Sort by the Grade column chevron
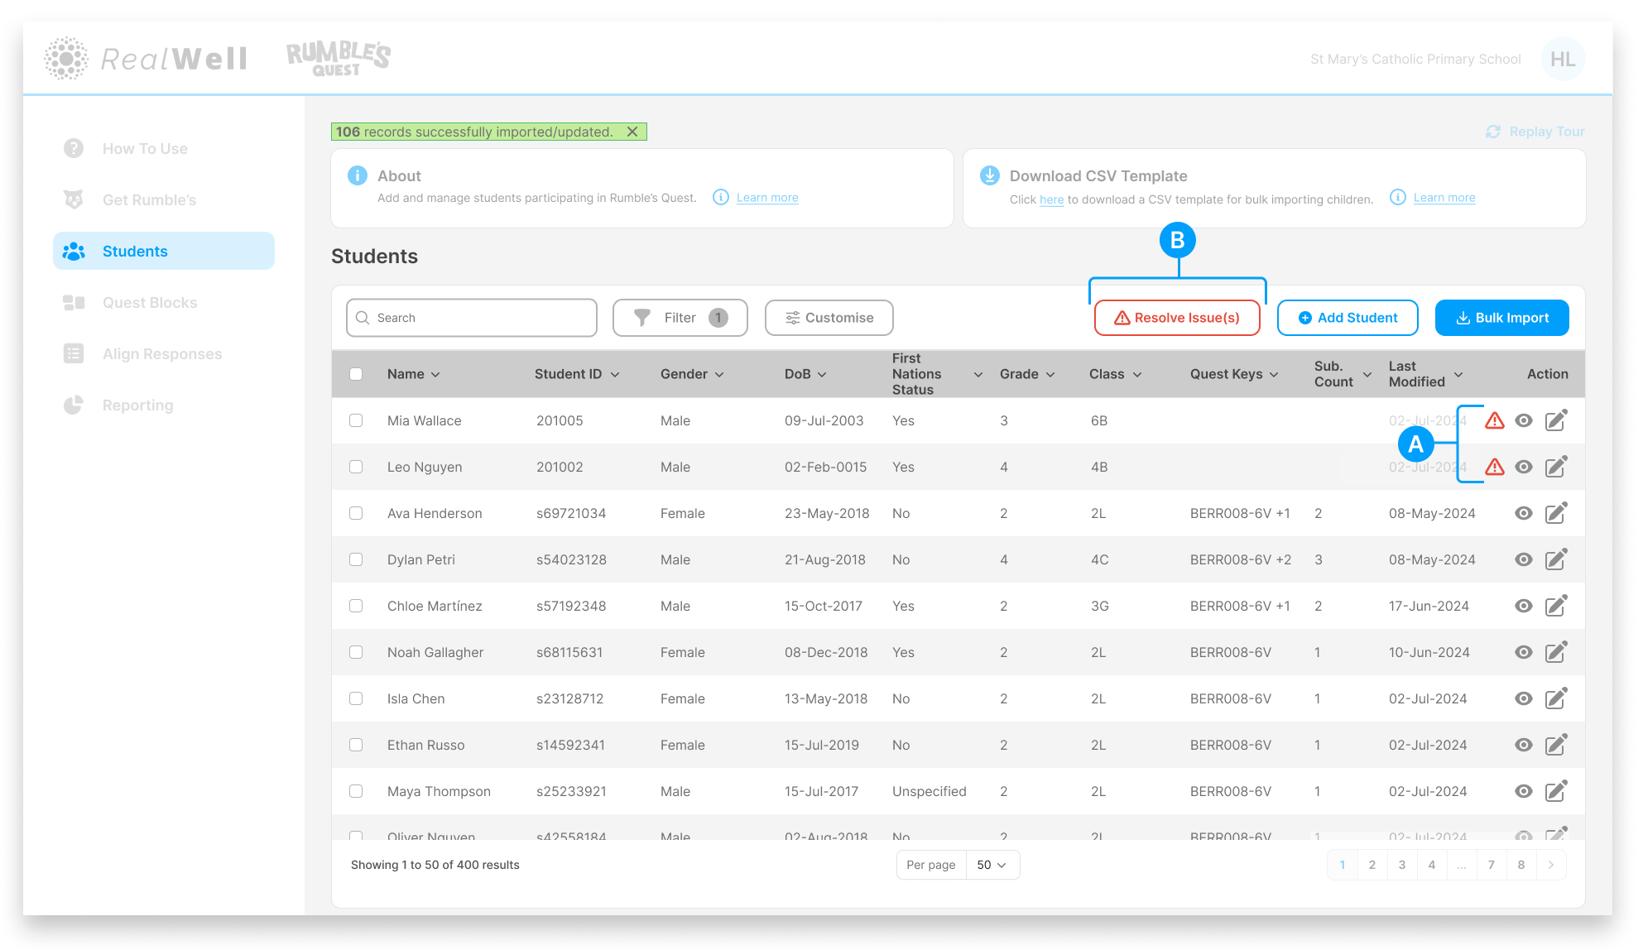The image size is (1643, 950). (x=1051, y=374)
